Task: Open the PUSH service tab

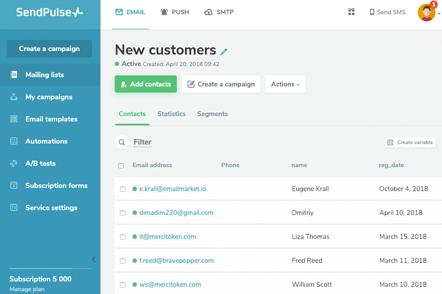Action: click(175, 12)
